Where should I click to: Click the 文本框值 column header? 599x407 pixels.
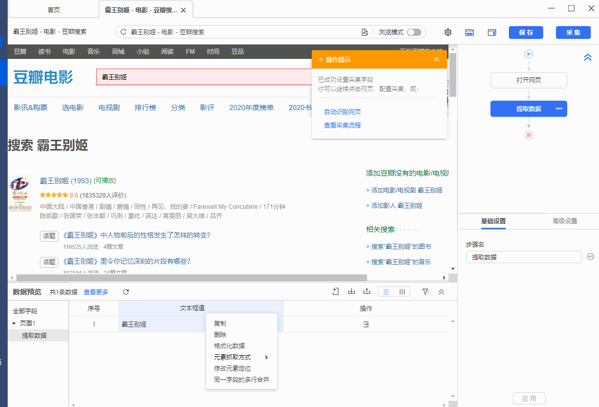click(201, 308)
